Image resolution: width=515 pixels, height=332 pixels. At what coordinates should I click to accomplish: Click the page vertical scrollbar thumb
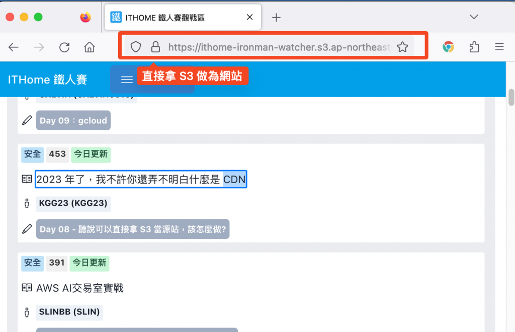coord(511,97)
